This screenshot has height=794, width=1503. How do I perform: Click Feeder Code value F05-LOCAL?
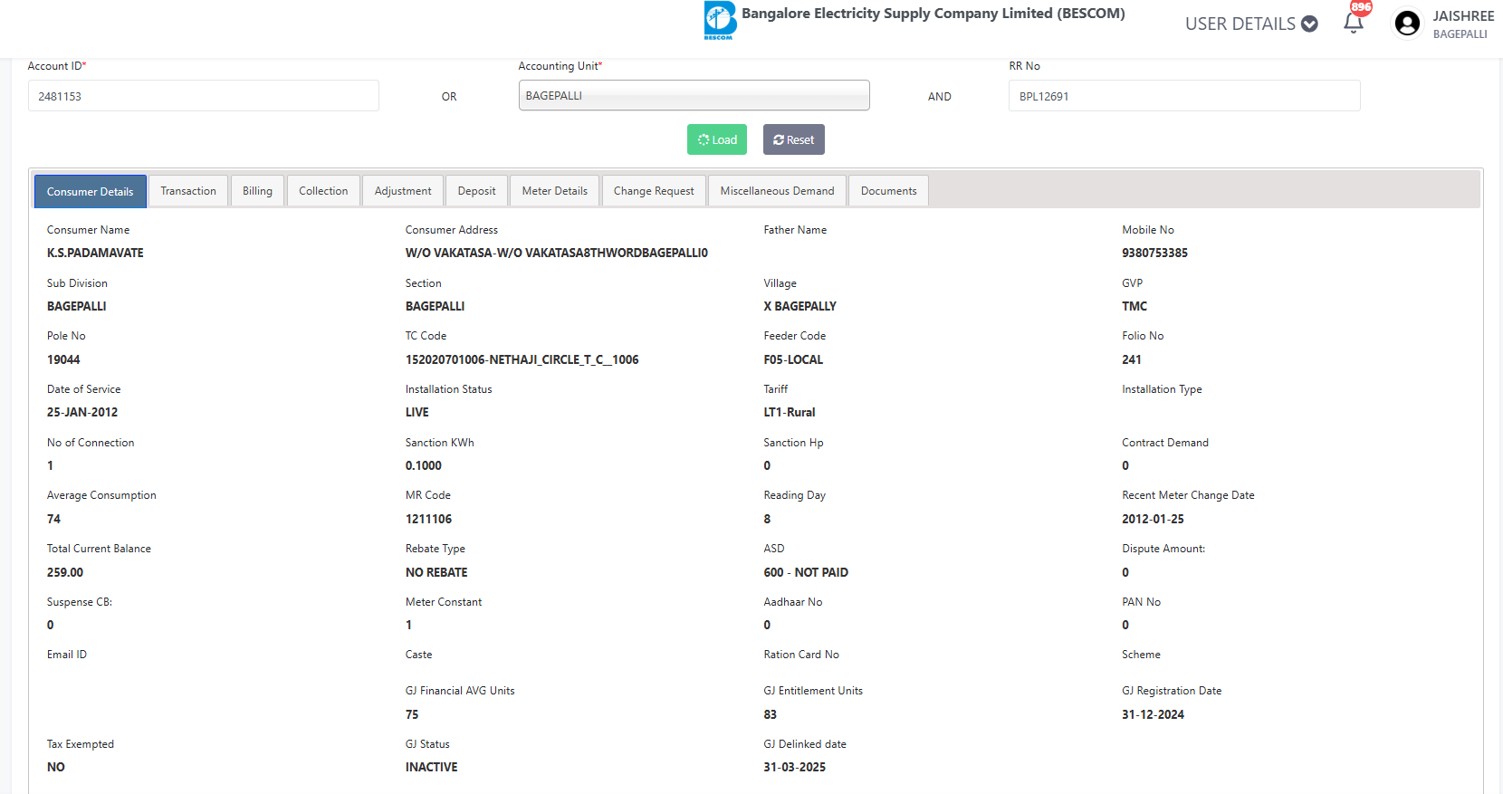[793, 359]
